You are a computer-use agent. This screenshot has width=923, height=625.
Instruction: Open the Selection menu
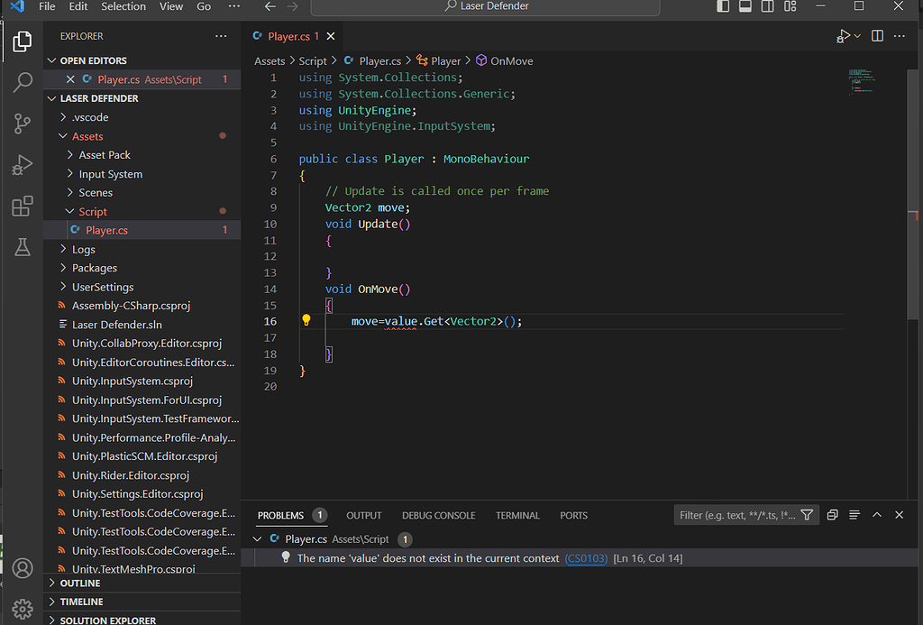(123, 7)
